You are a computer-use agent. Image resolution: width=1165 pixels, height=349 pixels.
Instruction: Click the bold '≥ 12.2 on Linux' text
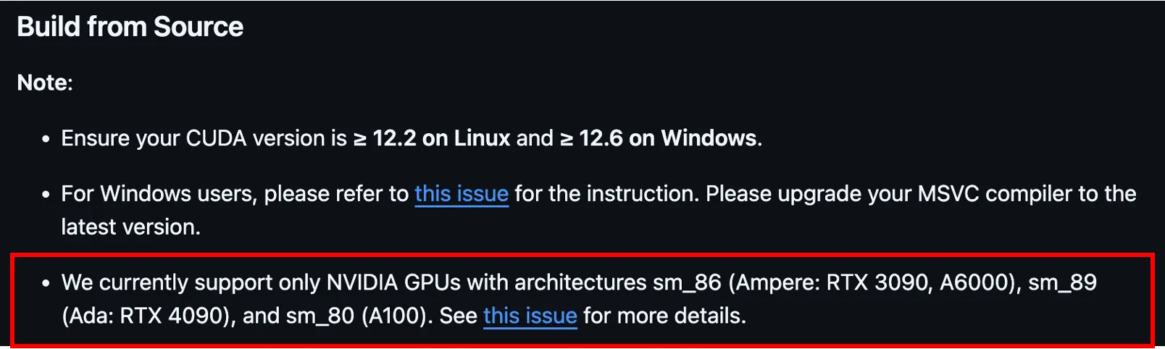pos(432,138)
